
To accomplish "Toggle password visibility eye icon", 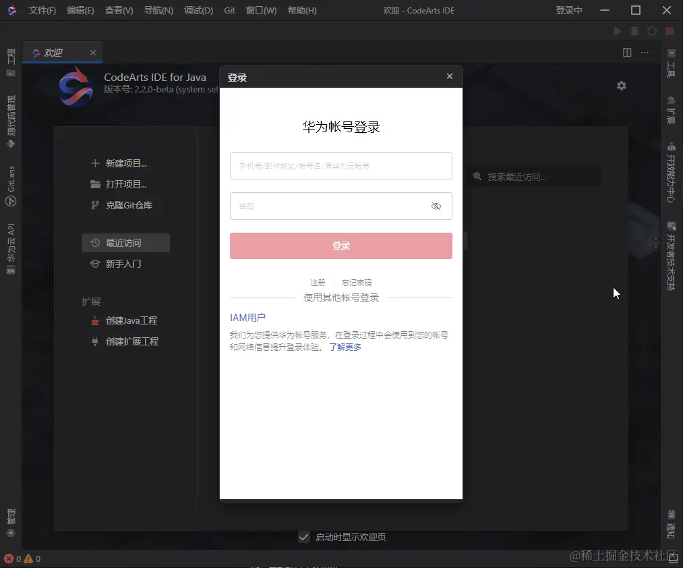I will pyautogui.click(x=436, y=206).
